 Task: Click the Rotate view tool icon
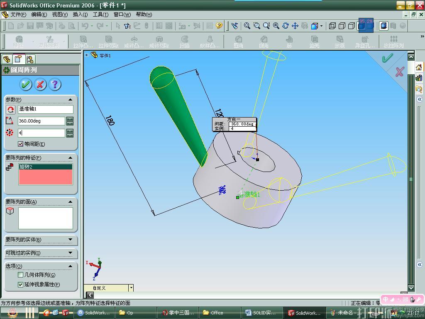(x=286, y=26)
